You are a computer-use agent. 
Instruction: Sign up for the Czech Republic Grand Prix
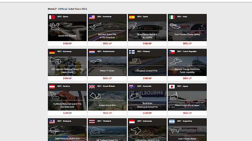coord(187,78)
